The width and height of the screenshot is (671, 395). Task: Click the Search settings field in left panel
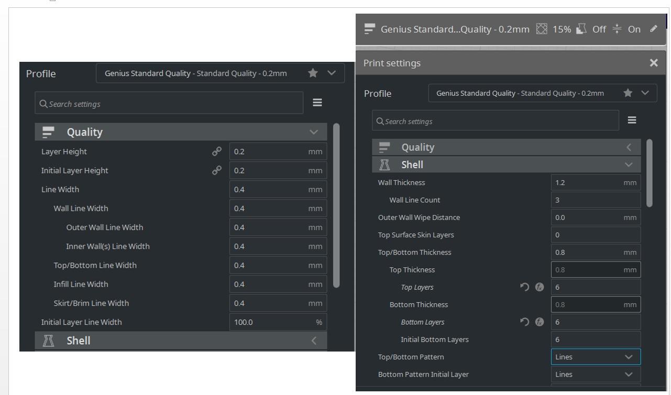coord(169,103)
